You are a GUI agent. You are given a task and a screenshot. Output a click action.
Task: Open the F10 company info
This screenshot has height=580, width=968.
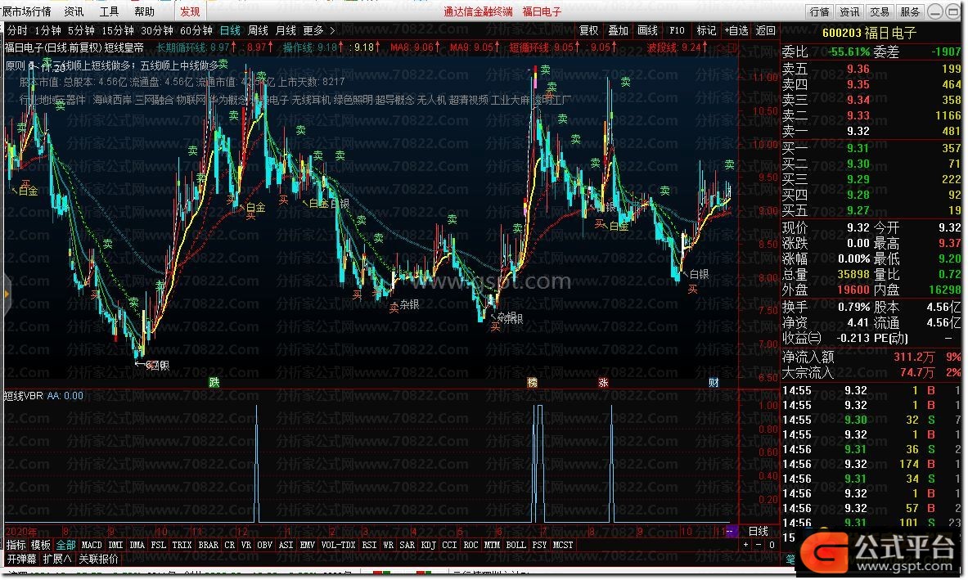(x=678, y=30)
